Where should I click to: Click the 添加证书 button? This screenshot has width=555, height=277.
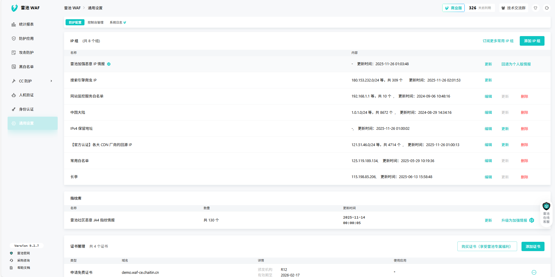coord(533,246)
